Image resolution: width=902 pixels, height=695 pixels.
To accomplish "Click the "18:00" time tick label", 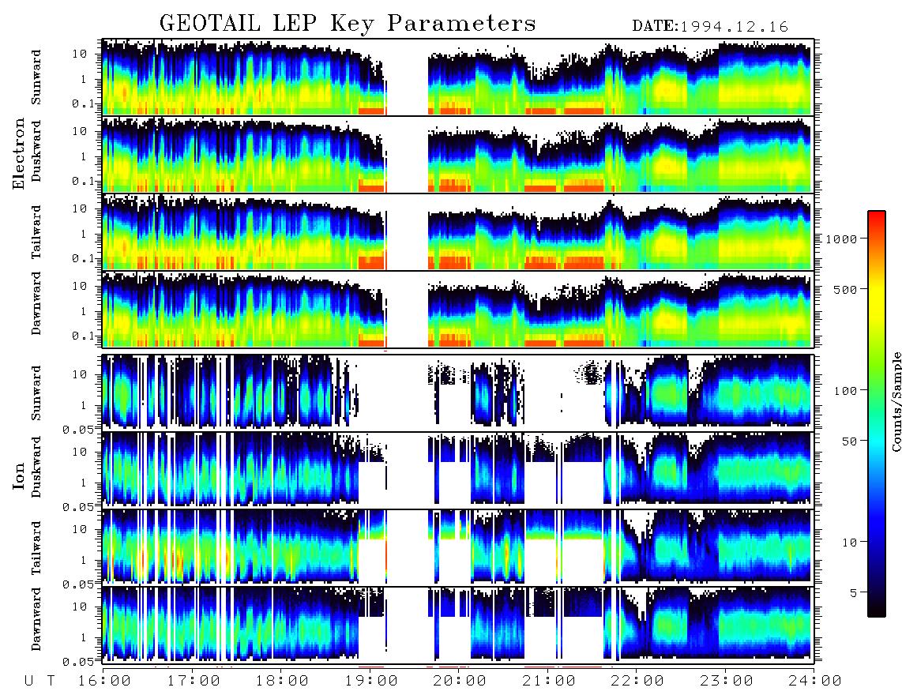I will point(282,682).
